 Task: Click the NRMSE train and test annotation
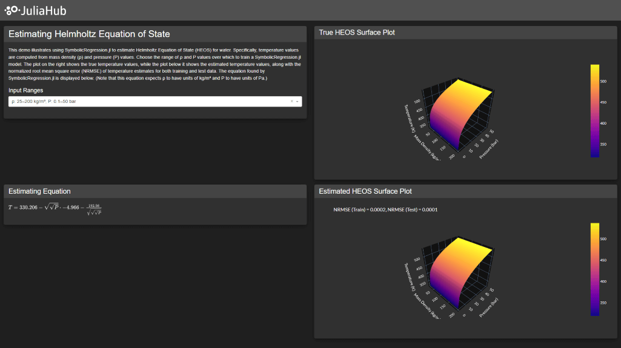(385, 210)
